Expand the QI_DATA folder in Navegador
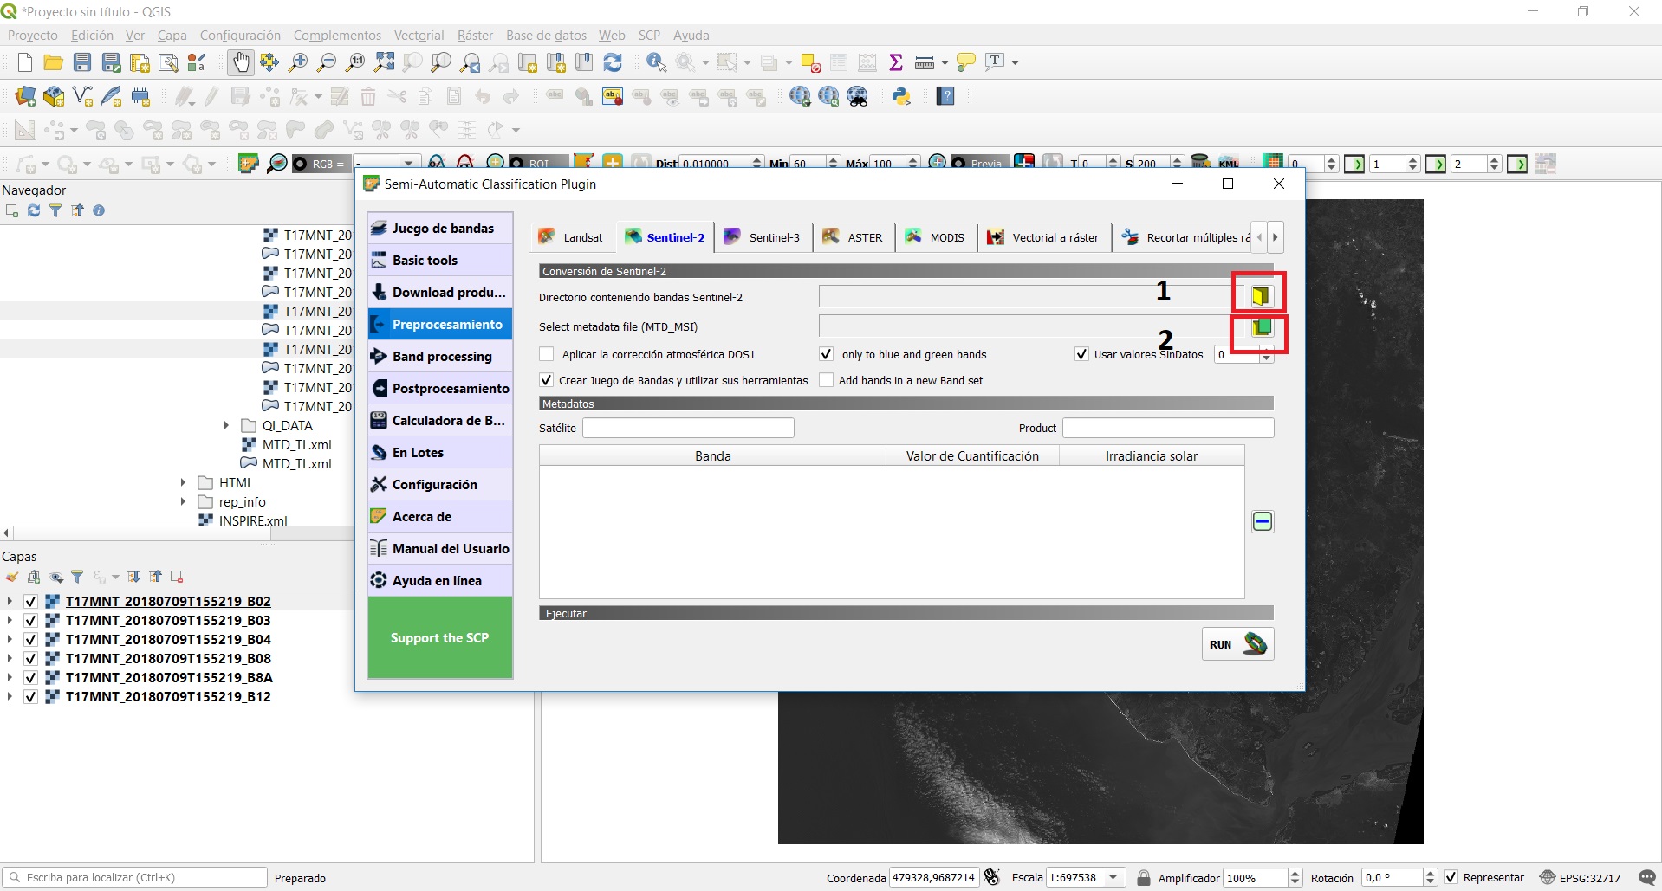This screenshot has height=891, width=1662. [x=227, y=425]
